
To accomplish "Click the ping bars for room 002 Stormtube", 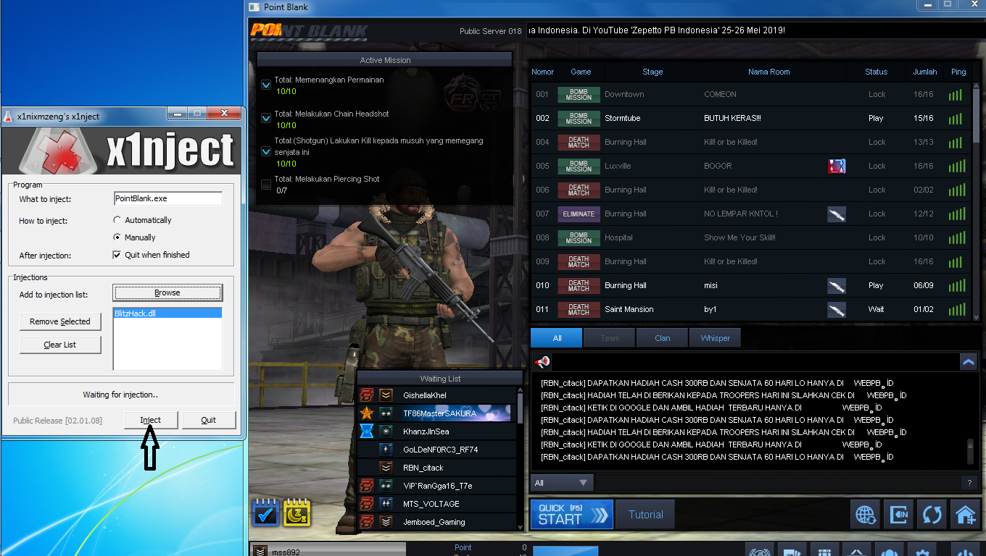I will pyautogui.click(x=958, y=118).
